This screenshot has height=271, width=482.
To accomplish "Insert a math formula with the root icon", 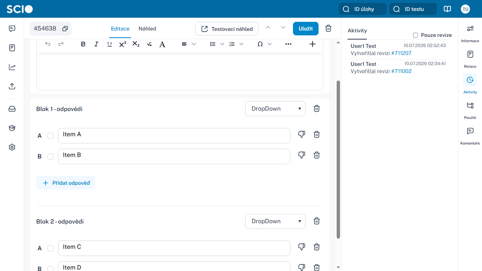I will pyautogui.click(x=149, y=44).
